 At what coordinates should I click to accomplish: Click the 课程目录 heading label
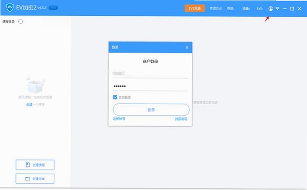[8, 21]
